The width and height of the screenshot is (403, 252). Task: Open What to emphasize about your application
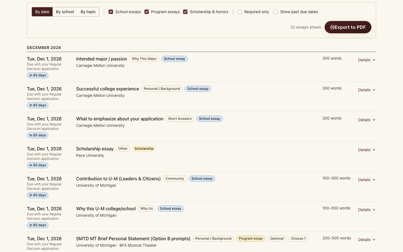tap(120, 119)
